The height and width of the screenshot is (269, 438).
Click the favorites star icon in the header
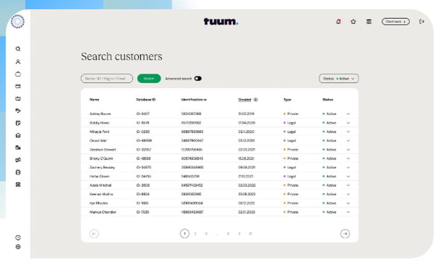tap(353, 21)
